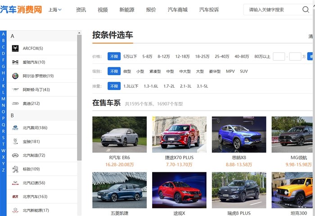This screenshot has width=315, height=216.
Task: Filter level to 紧凑型
Action: click(x=155, y=72)
